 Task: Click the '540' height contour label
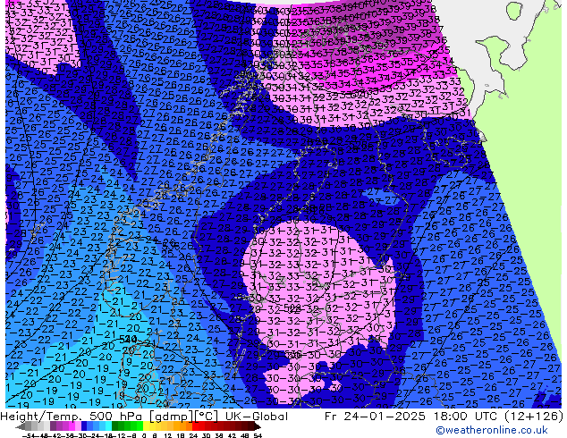click(x=128, y=339)
